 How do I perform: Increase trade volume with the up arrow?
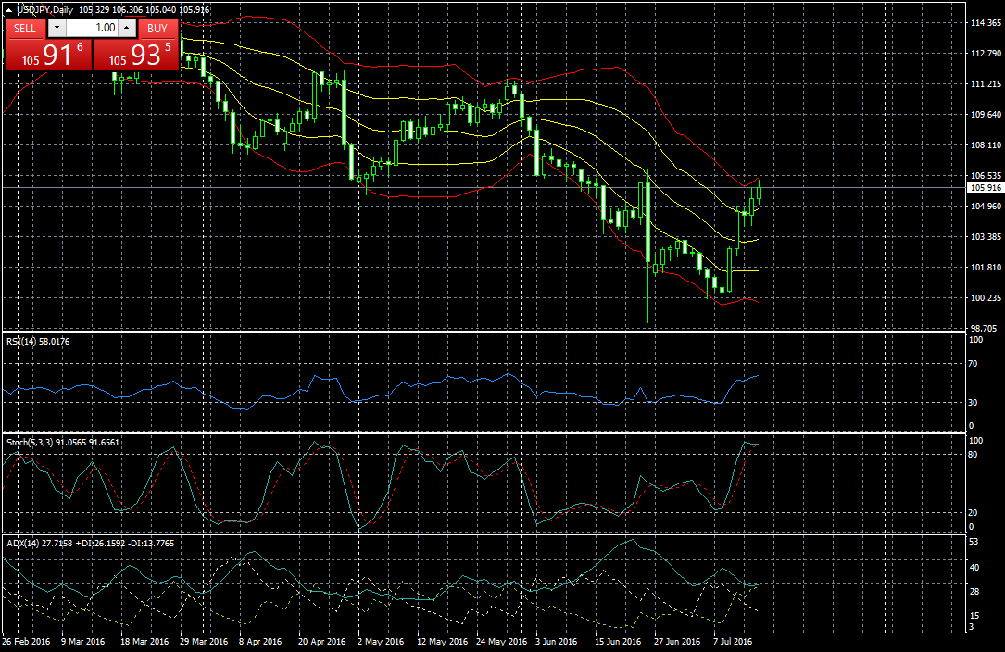tap(126, 28)
